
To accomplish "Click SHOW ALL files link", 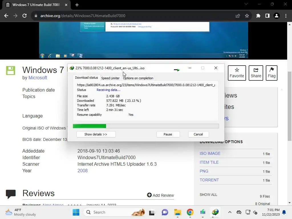I will [208, 194].
